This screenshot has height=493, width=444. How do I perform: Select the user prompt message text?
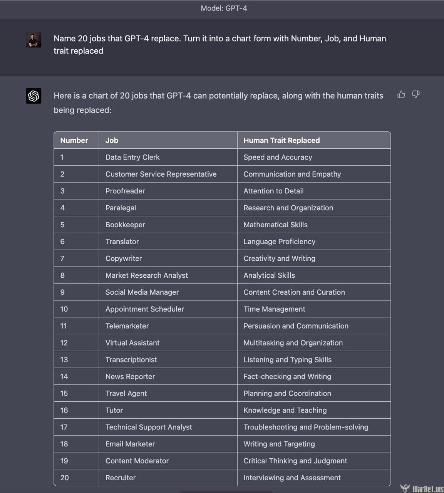pyautogui.click(x=219, y=45)
